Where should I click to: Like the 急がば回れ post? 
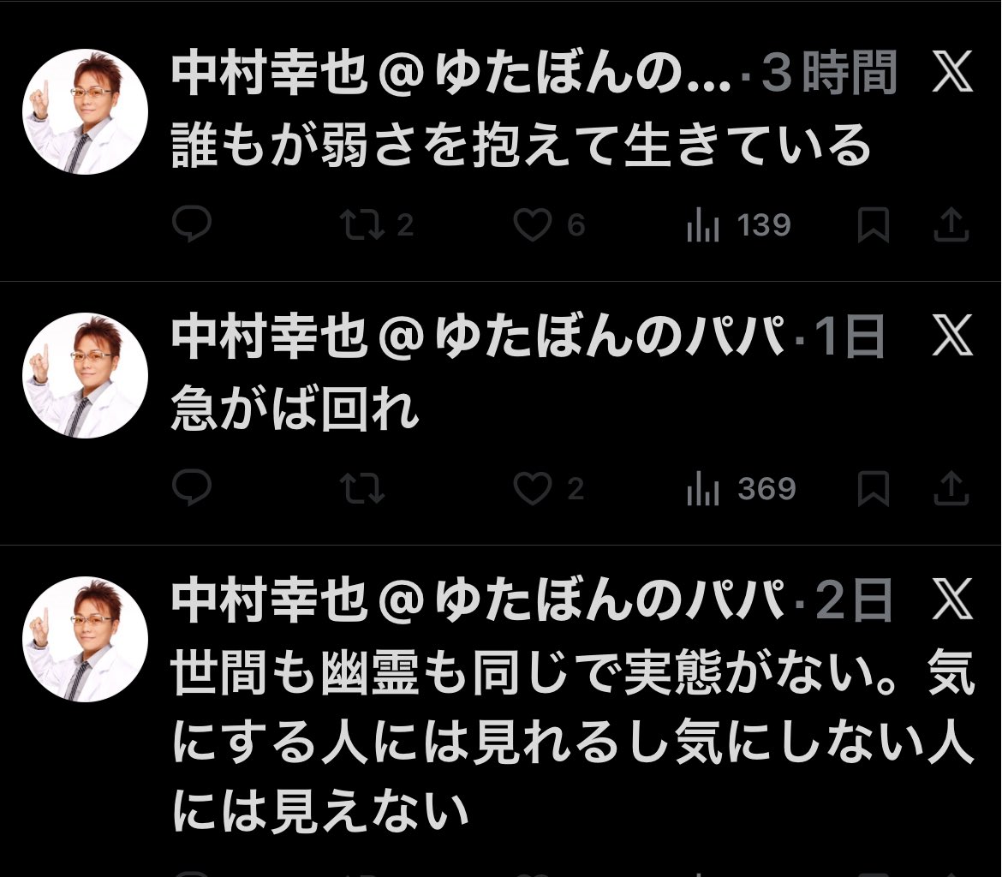pyautogui.click(x=532, y=489)
